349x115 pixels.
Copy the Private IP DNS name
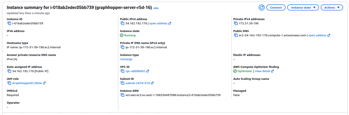tap(123, 47)
